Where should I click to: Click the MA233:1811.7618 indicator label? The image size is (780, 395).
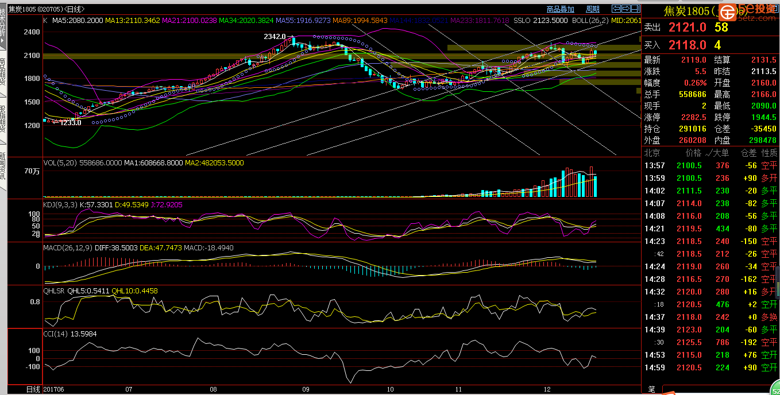pyautogui.click(x=480, y=20)
